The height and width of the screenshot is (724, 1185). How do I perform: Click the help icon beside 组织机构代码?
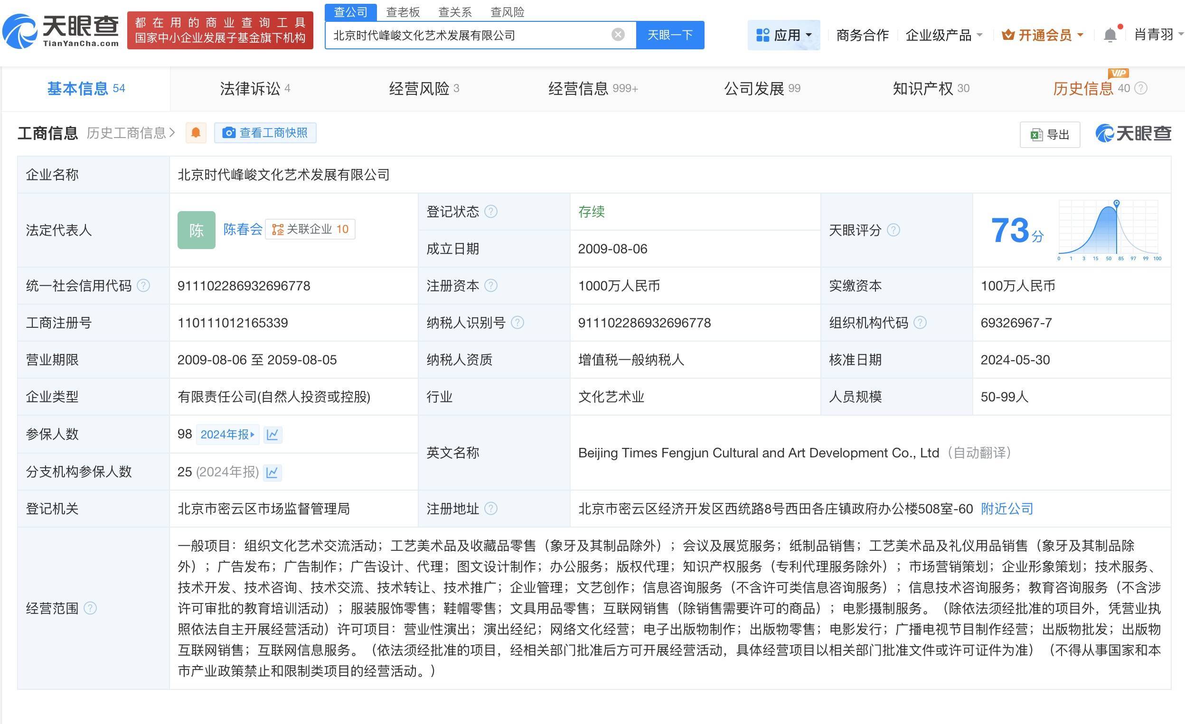[920, 323]
